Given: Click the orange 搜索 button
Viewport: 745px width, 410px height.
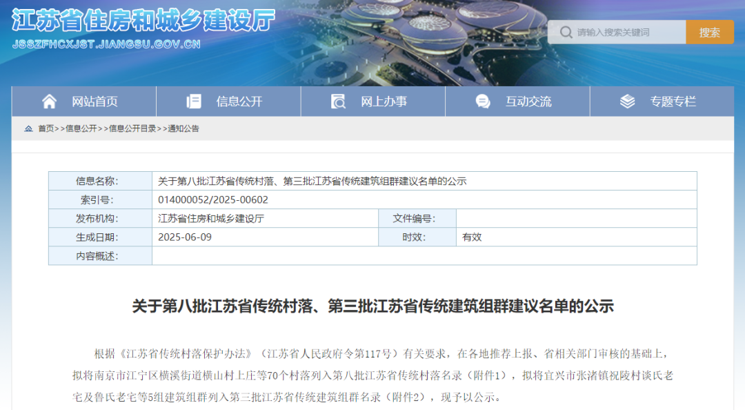Looking at the screenshot, I should pos(709,32).
